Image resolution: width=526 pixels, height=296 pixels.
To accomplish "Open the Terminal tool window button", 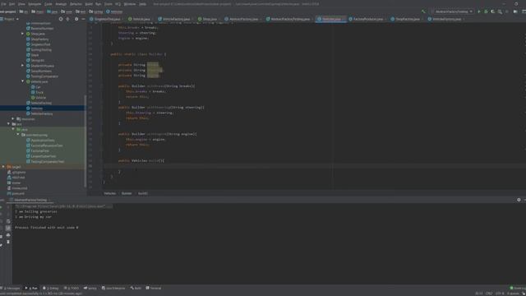I will [x=154, y=288].
